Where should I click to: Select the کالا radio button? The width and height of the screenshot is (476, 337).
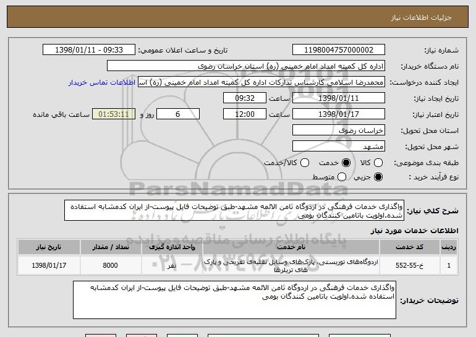coord(378,163)
